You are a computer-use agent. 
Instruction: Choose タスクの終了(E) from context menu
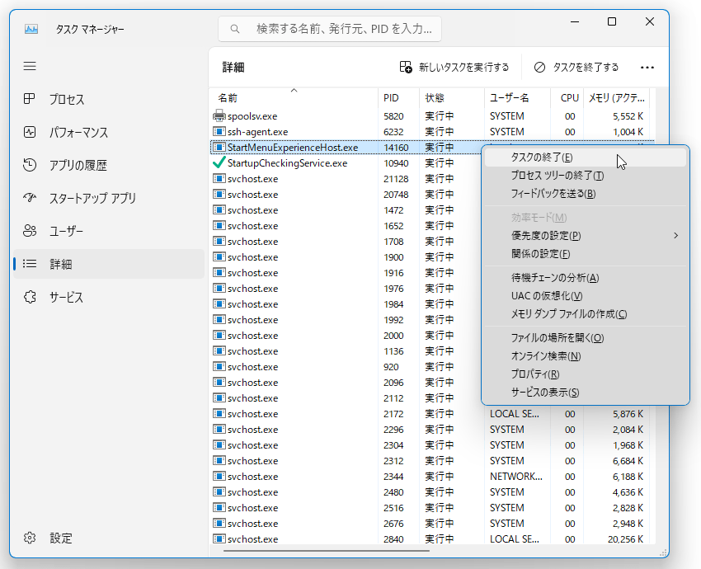pyautogui.click(x=586, y=158)
